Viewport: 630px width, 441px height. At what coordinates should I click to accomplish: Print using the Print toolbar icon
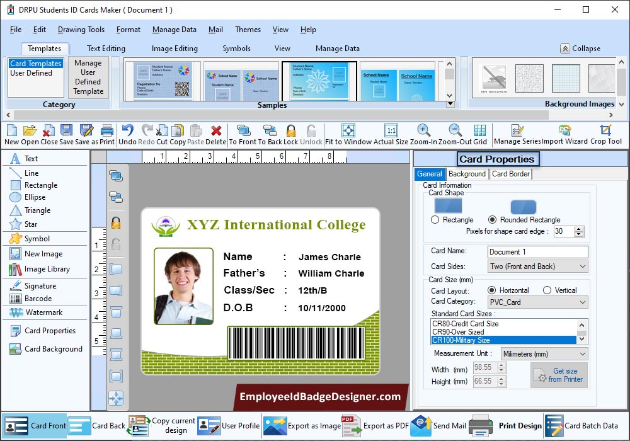click(x=107, y=135)
